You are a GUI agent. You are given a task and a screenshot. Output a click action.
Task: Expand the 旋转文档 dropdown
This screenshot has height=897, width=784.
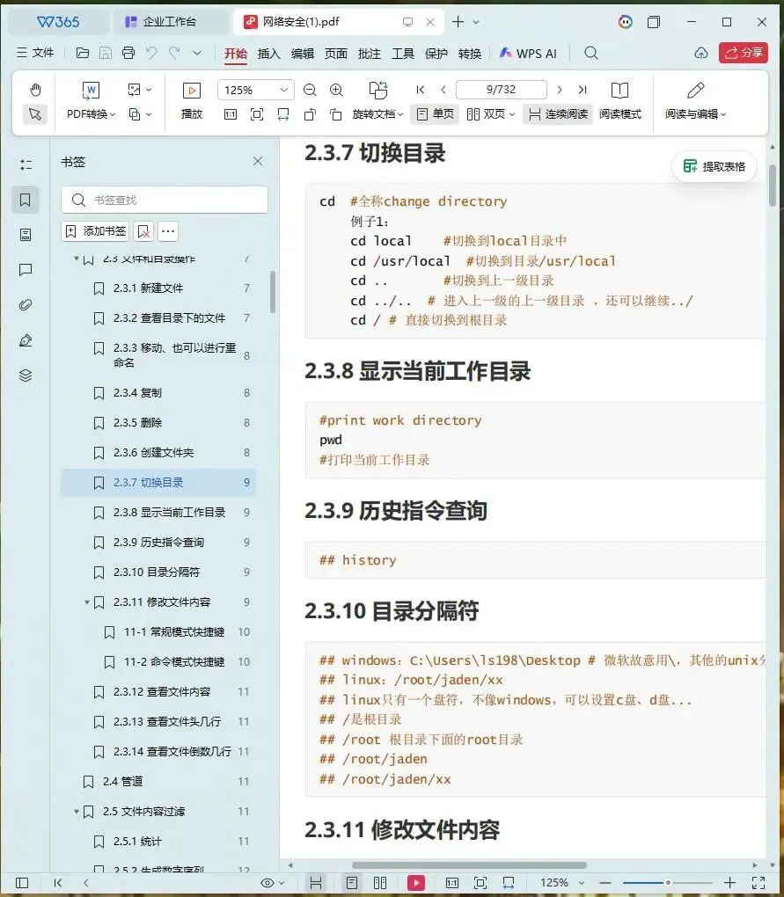click(x=377, y=114)
